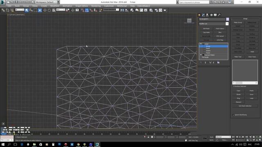
Task: Select the Select and Link tool
Action: click(x=3, y=10)
